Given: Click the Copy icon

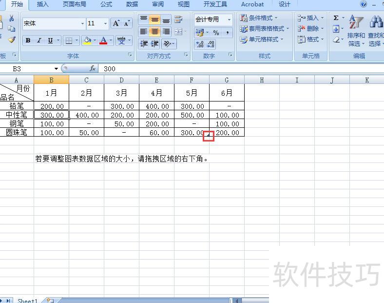Looking at the screenshot, I should coord(11,29).
